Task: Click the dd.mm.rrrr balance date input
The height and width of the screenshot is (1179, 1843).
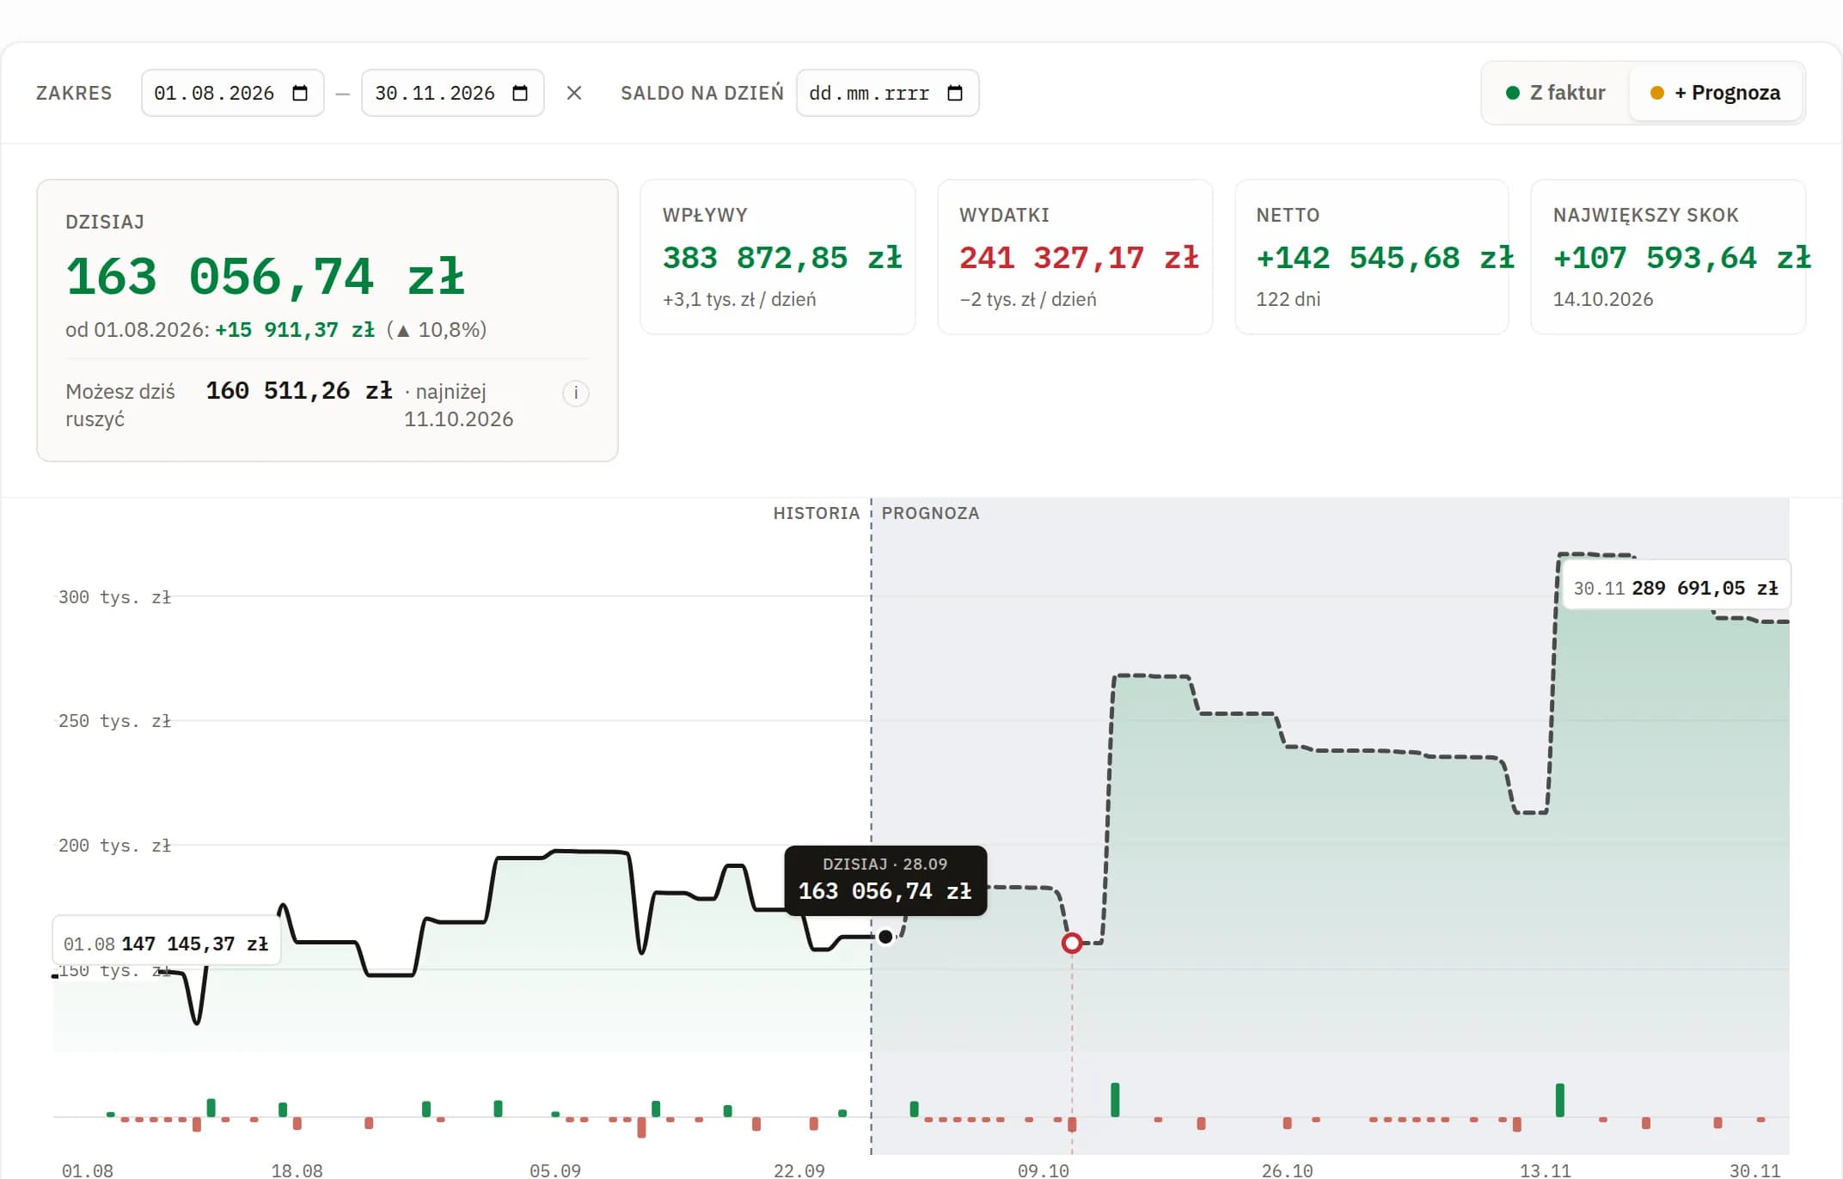Action: point(887,93)
